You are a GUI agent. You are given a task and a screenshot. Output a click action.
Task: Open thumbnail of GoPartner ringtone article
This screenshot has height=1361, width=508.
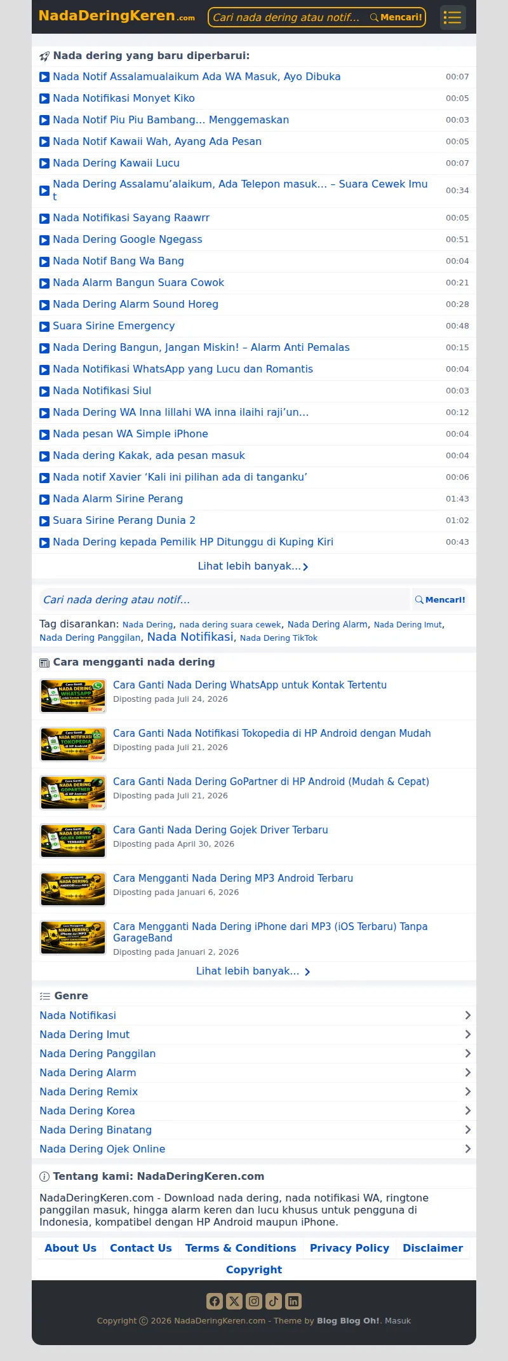pos(73,793)
